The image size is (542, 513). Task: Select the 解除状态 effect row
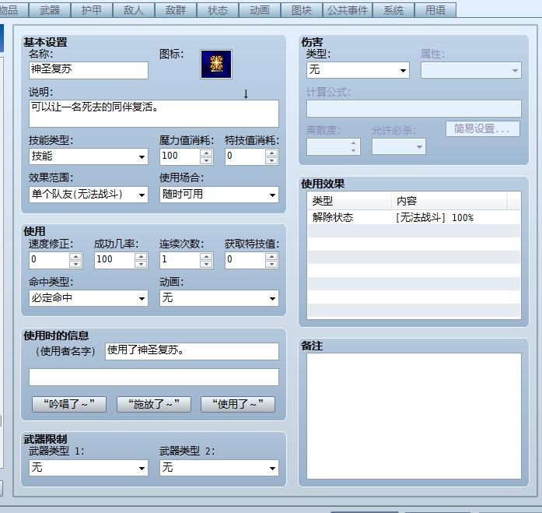(x=414, y=218)
